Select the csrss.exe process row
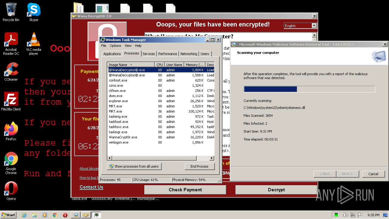 [161, 85]
